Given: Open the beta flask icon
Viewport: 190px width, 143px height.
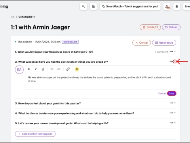Looking at the screenshot, I should pos(167,6).
